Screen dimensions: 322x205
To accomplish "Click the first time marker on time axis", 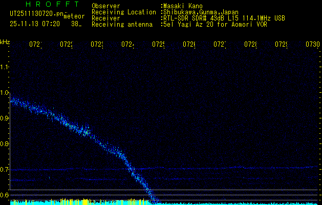I will click(x=35, y=45).
